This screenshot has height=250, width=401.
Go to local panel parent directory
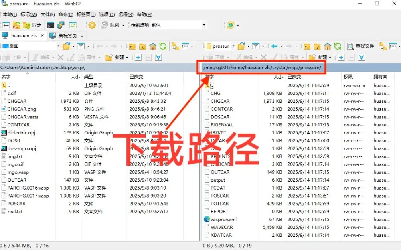click(x=132, y=46)
